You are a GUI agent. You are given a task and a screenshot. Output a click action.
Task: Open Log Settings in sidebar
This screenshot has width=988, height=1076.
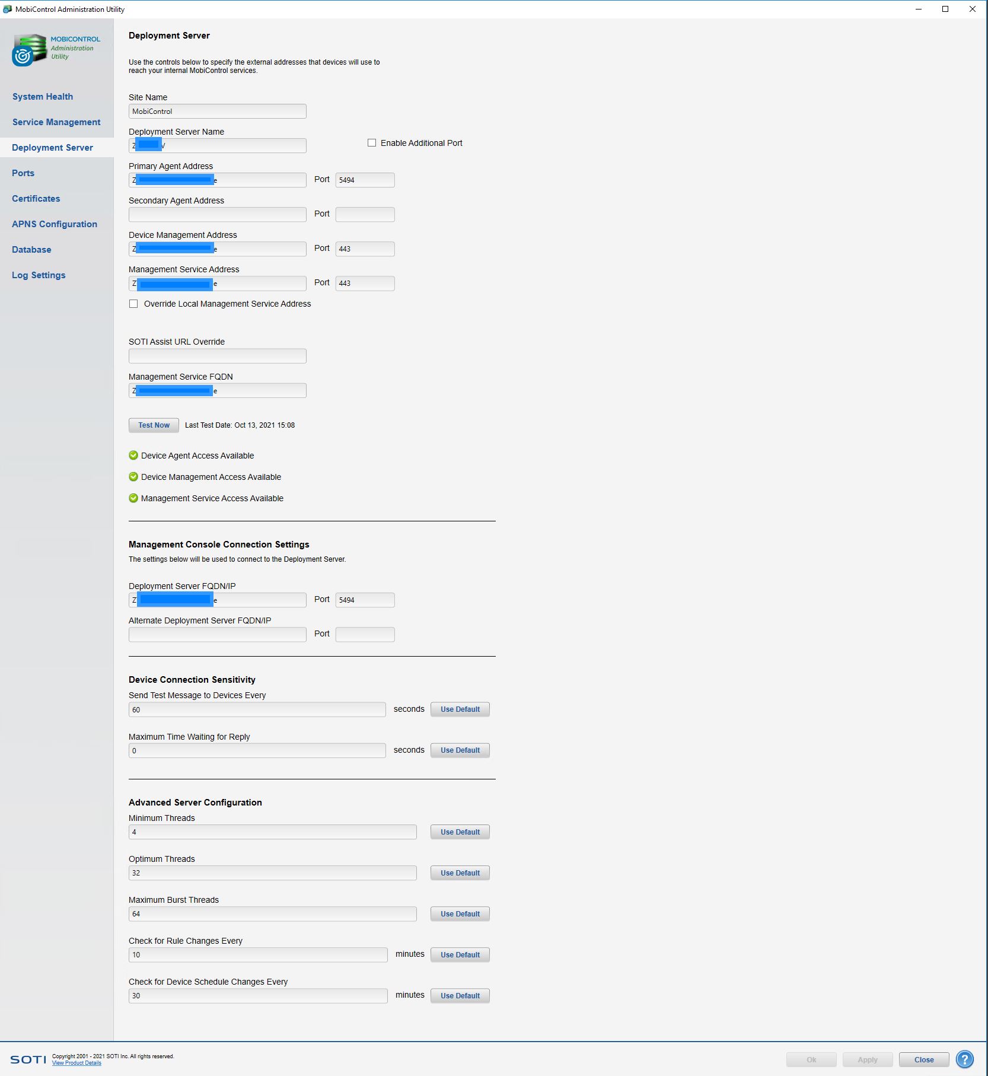click(x=39, y=275)
